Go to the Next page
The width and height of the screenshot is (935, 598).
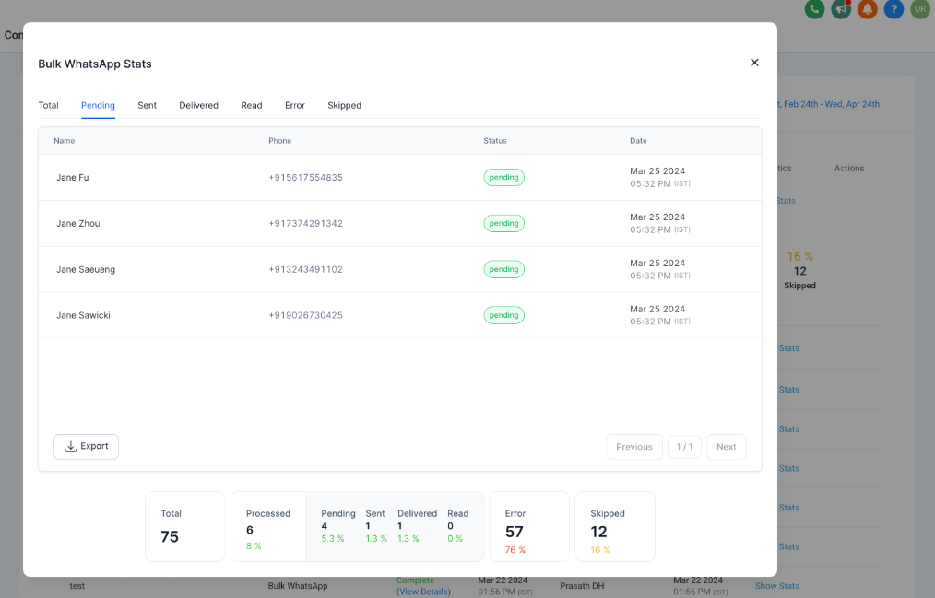(727, 447)
